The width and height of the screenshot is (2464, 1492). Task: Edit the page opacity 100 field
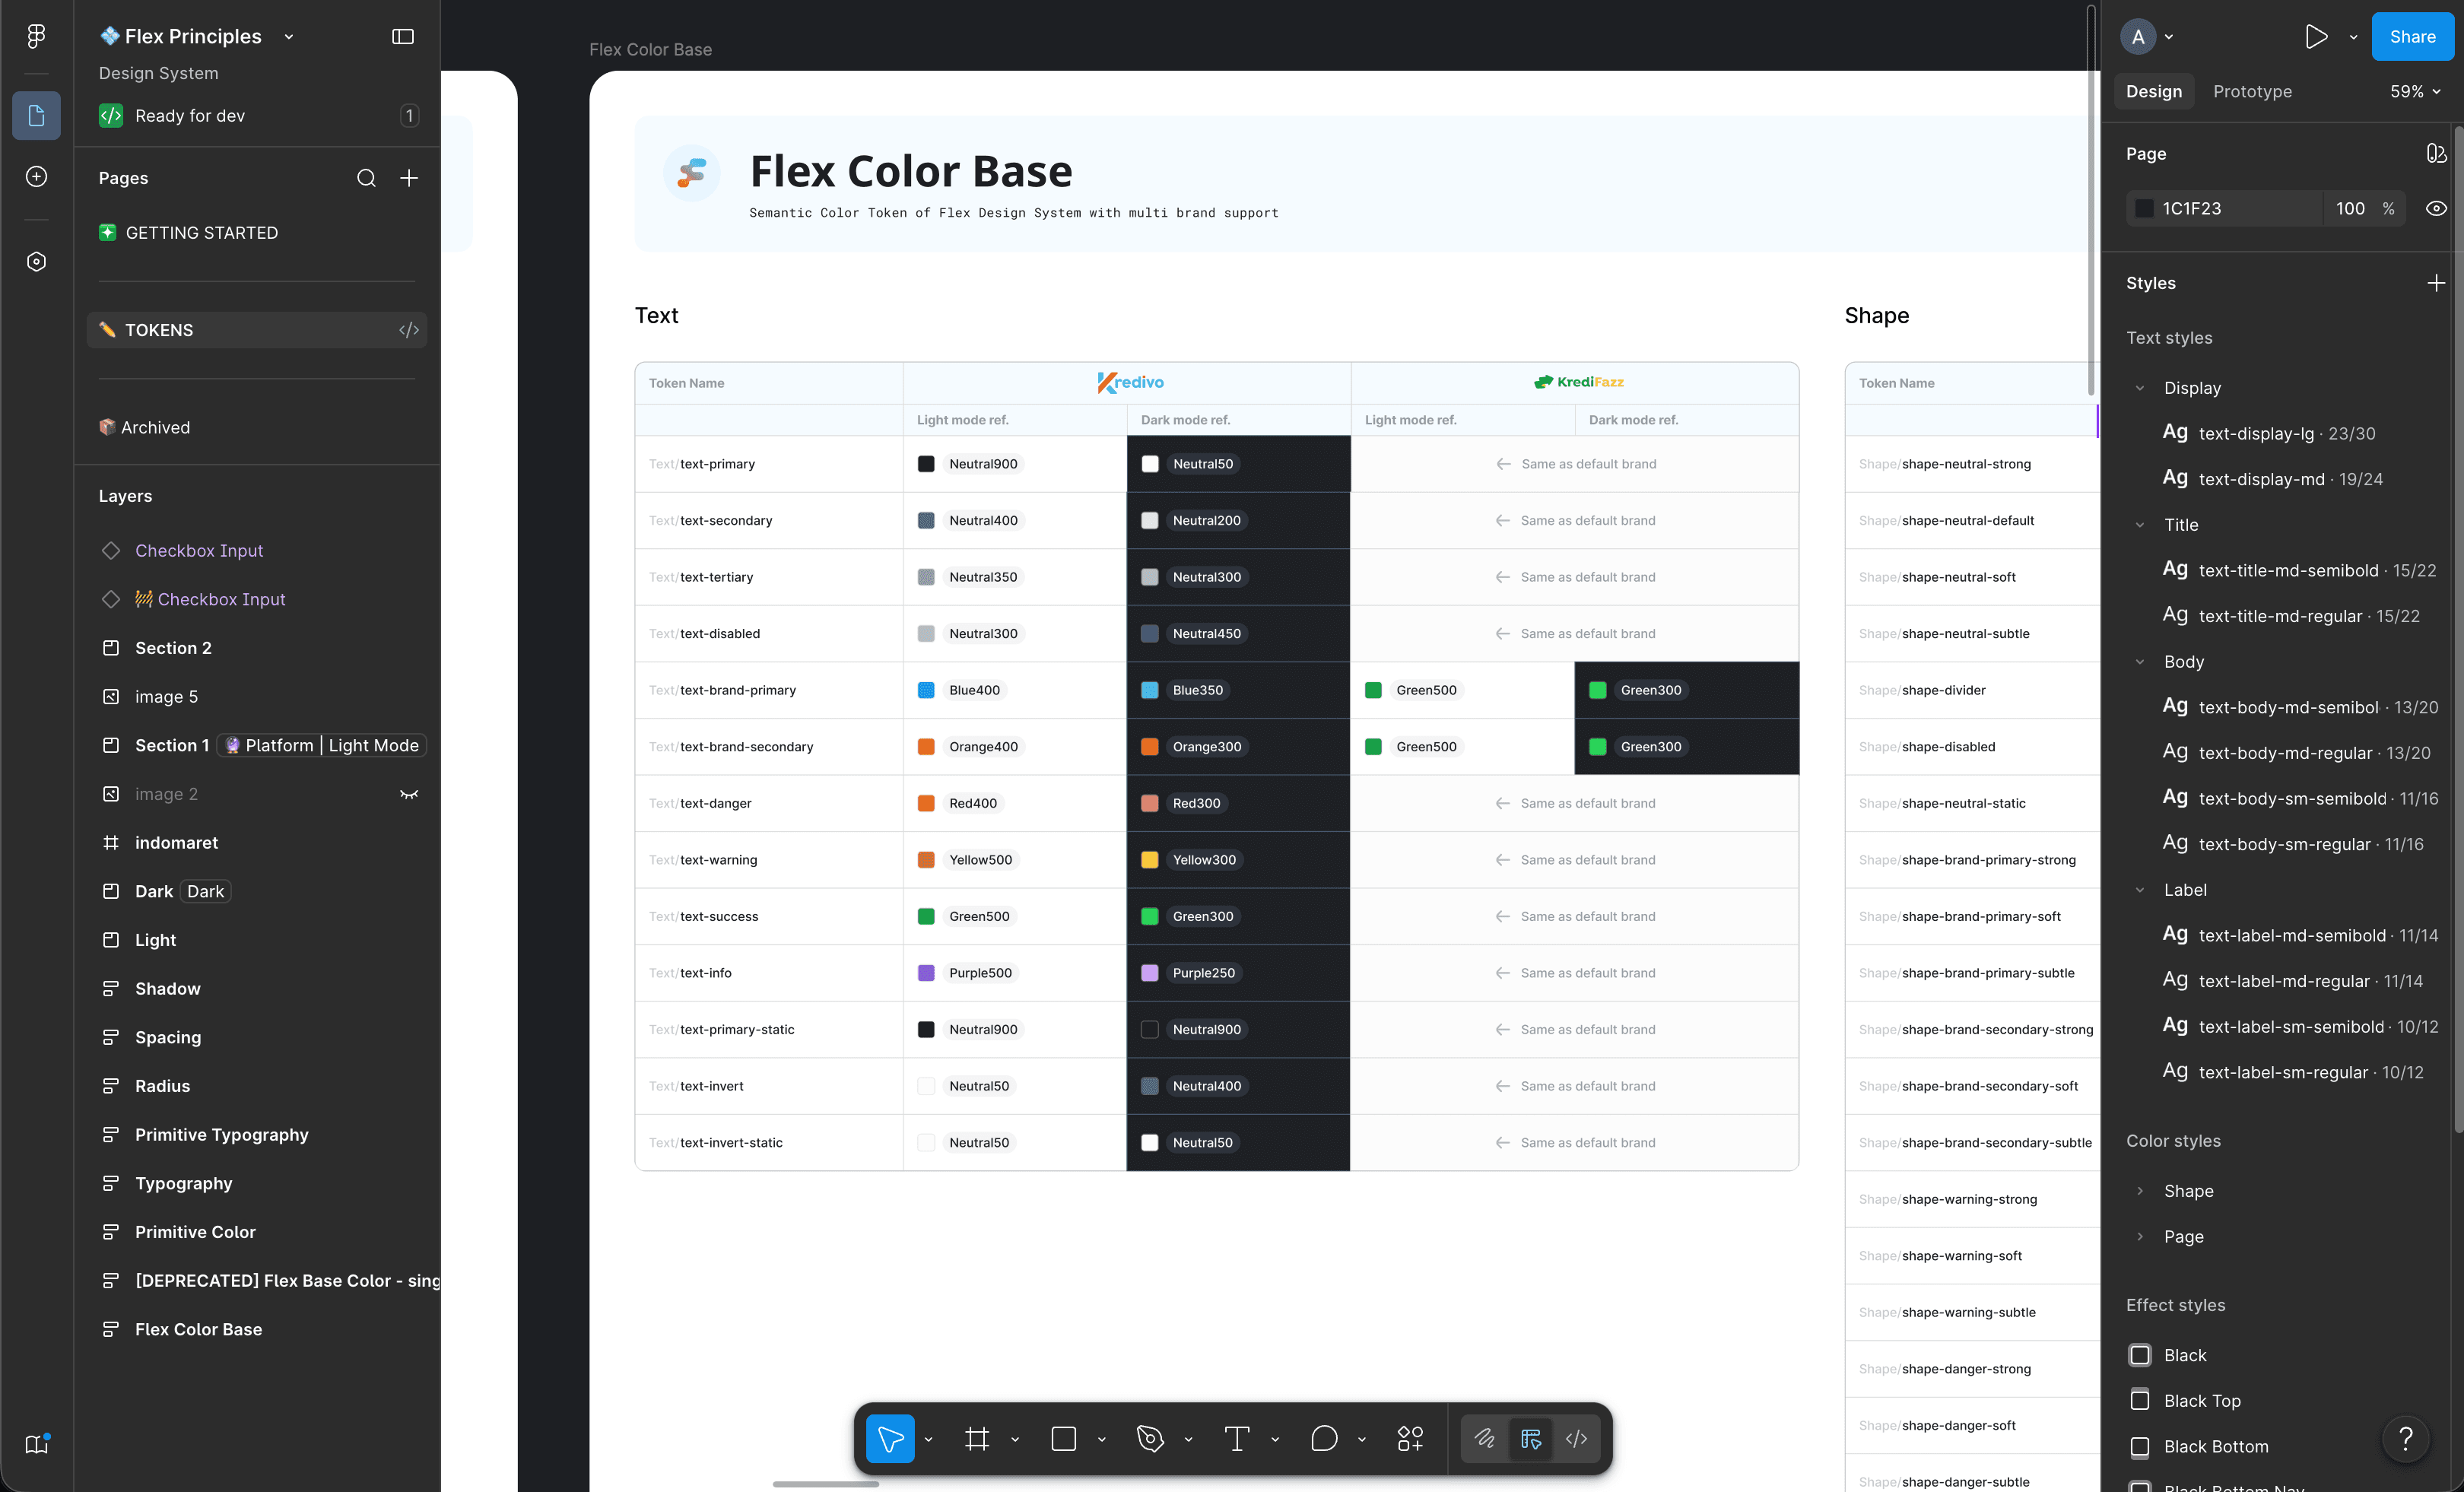pyautogui.click(x=2350, y=208)
